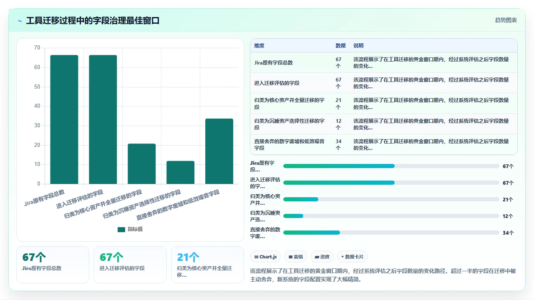Click the 直接舍弃的数字废墟和低效噪音字段 chart bar
The height and width of the screenshot is (300, 534).
(219, 151)
